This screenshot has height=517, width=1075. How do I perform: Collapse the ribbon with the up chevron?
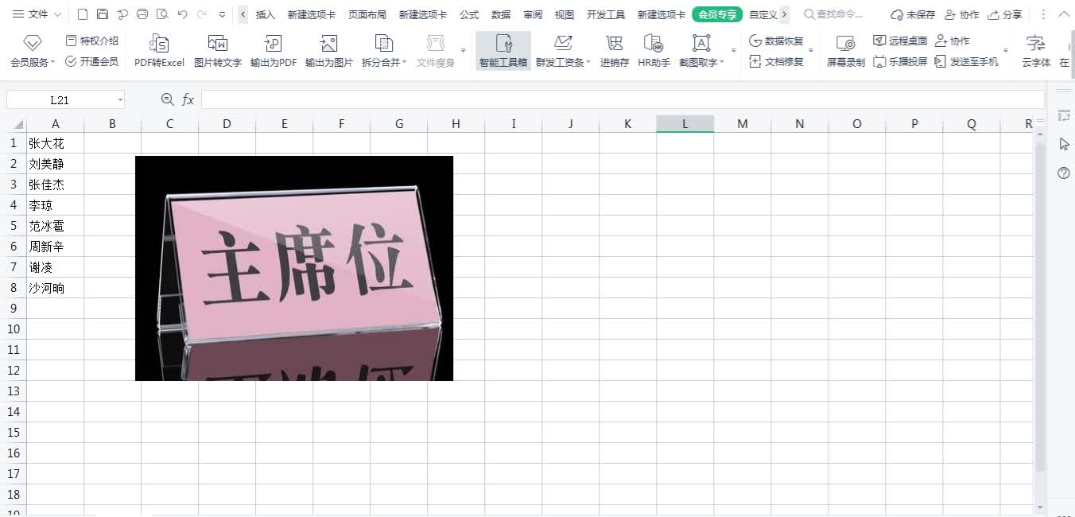pos(1063,14)
